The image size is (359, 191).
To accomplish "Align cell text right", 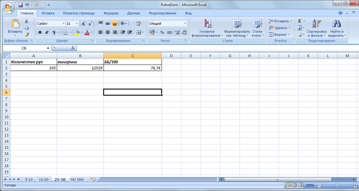I will (115, 32).
